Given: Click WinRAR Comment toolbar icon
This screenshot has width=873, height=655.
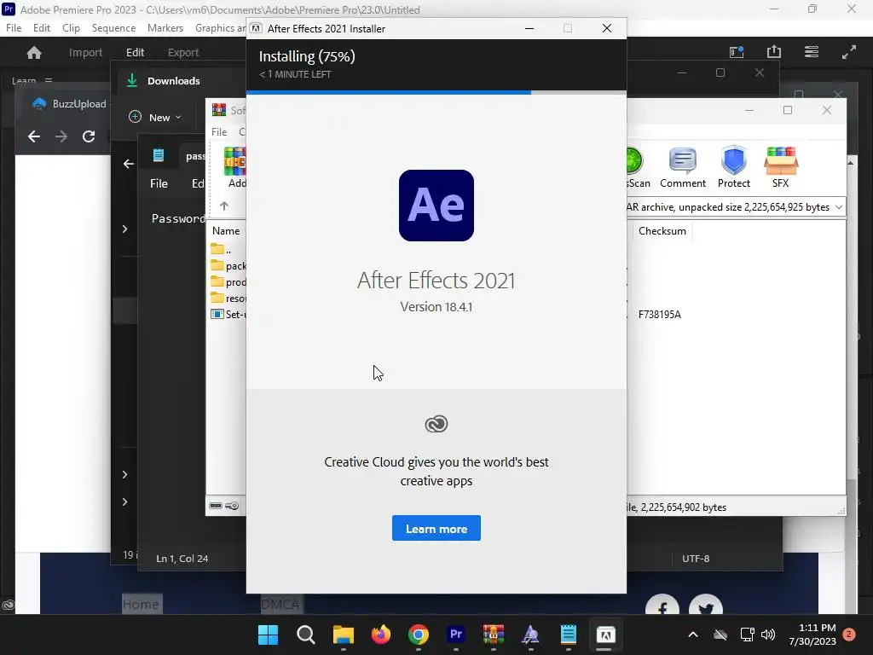Looking at the screenshot, I should [x=683, y=168].
